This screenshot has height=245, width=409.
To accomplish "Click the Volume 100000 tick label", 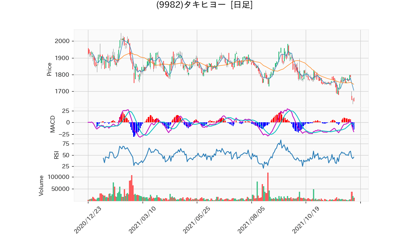I will pos(58,177).
